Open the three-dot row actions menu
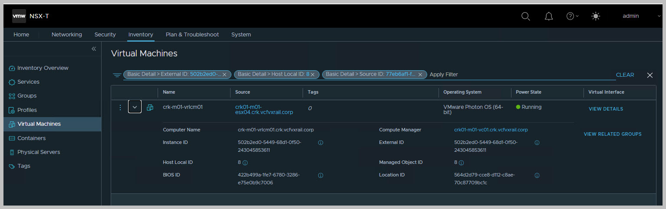 pyautogui.click(x=120, y=107)
